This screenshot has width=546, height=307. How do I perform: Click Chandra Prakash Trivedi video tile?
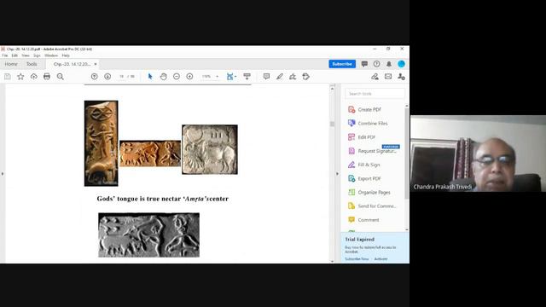pyautogui.click(x=478, y=153)
